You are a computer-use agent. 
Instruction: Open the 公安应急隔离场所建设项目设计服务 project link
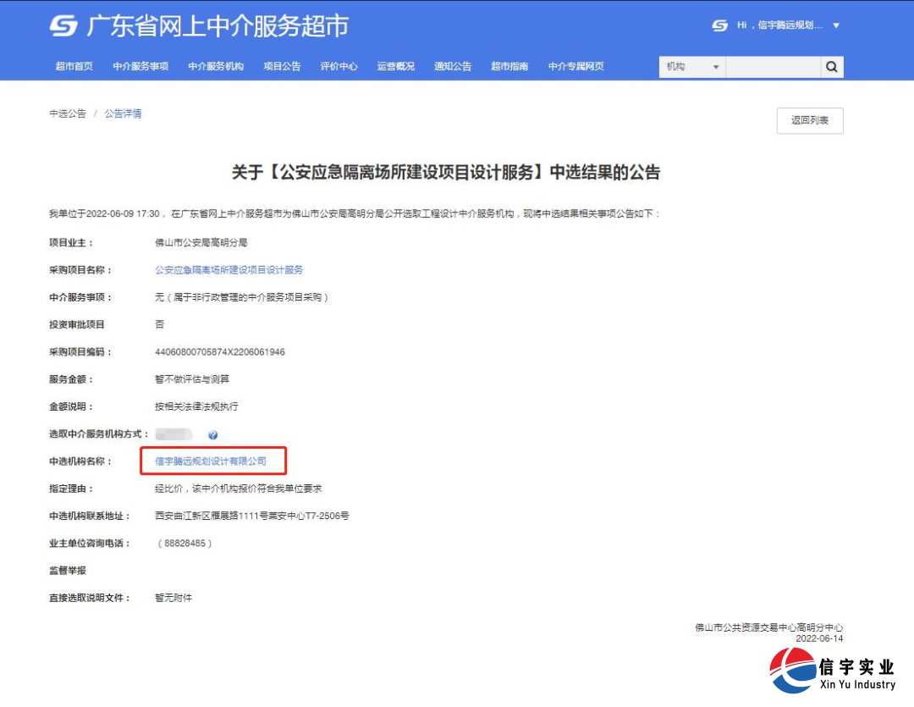tap(228, 269)
